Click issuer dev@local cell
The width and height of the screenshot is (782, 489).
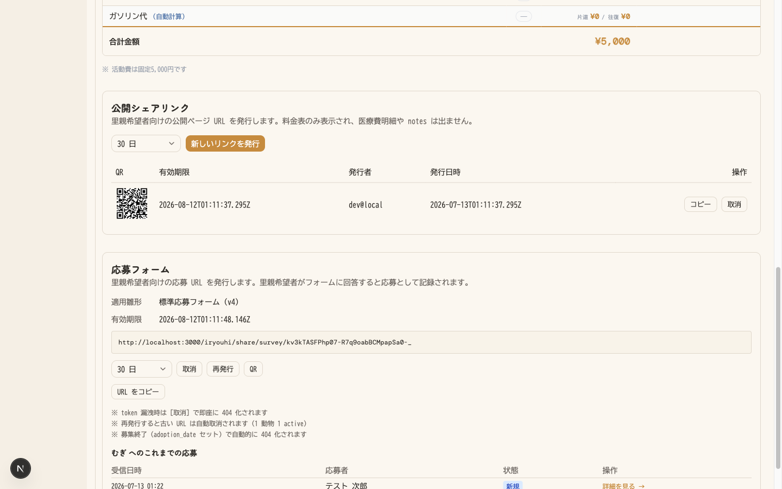coord(365,205)
